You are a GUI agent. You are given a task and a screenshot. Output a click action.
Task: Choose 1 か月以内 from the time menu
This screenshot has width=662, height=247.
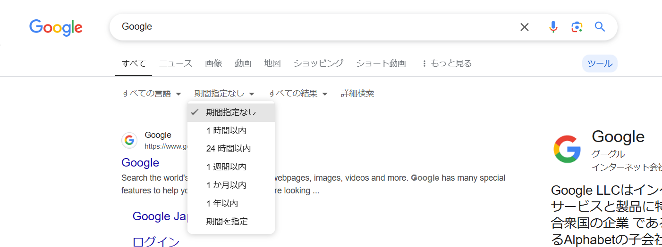[231, 185]
